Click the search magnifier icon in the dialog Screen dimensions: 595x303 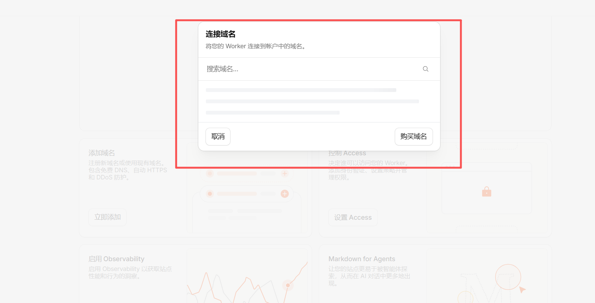pyautogui.click(x=426, y=69)
